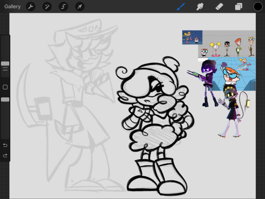Open the black color picker swatch
Image resolution: width=265 pixels, height=199 pixels.
click(258, 6)
